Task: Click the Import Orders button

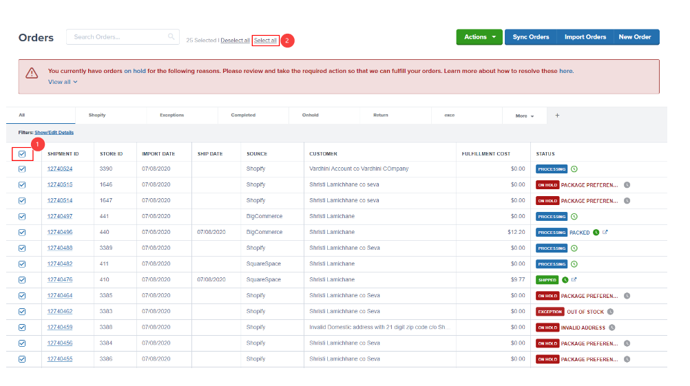Action: (585, 37)
